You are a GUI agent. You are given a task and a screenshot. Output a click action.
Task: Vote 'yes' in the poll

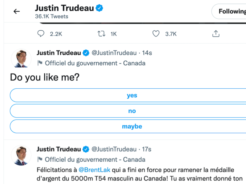(132, 95)
